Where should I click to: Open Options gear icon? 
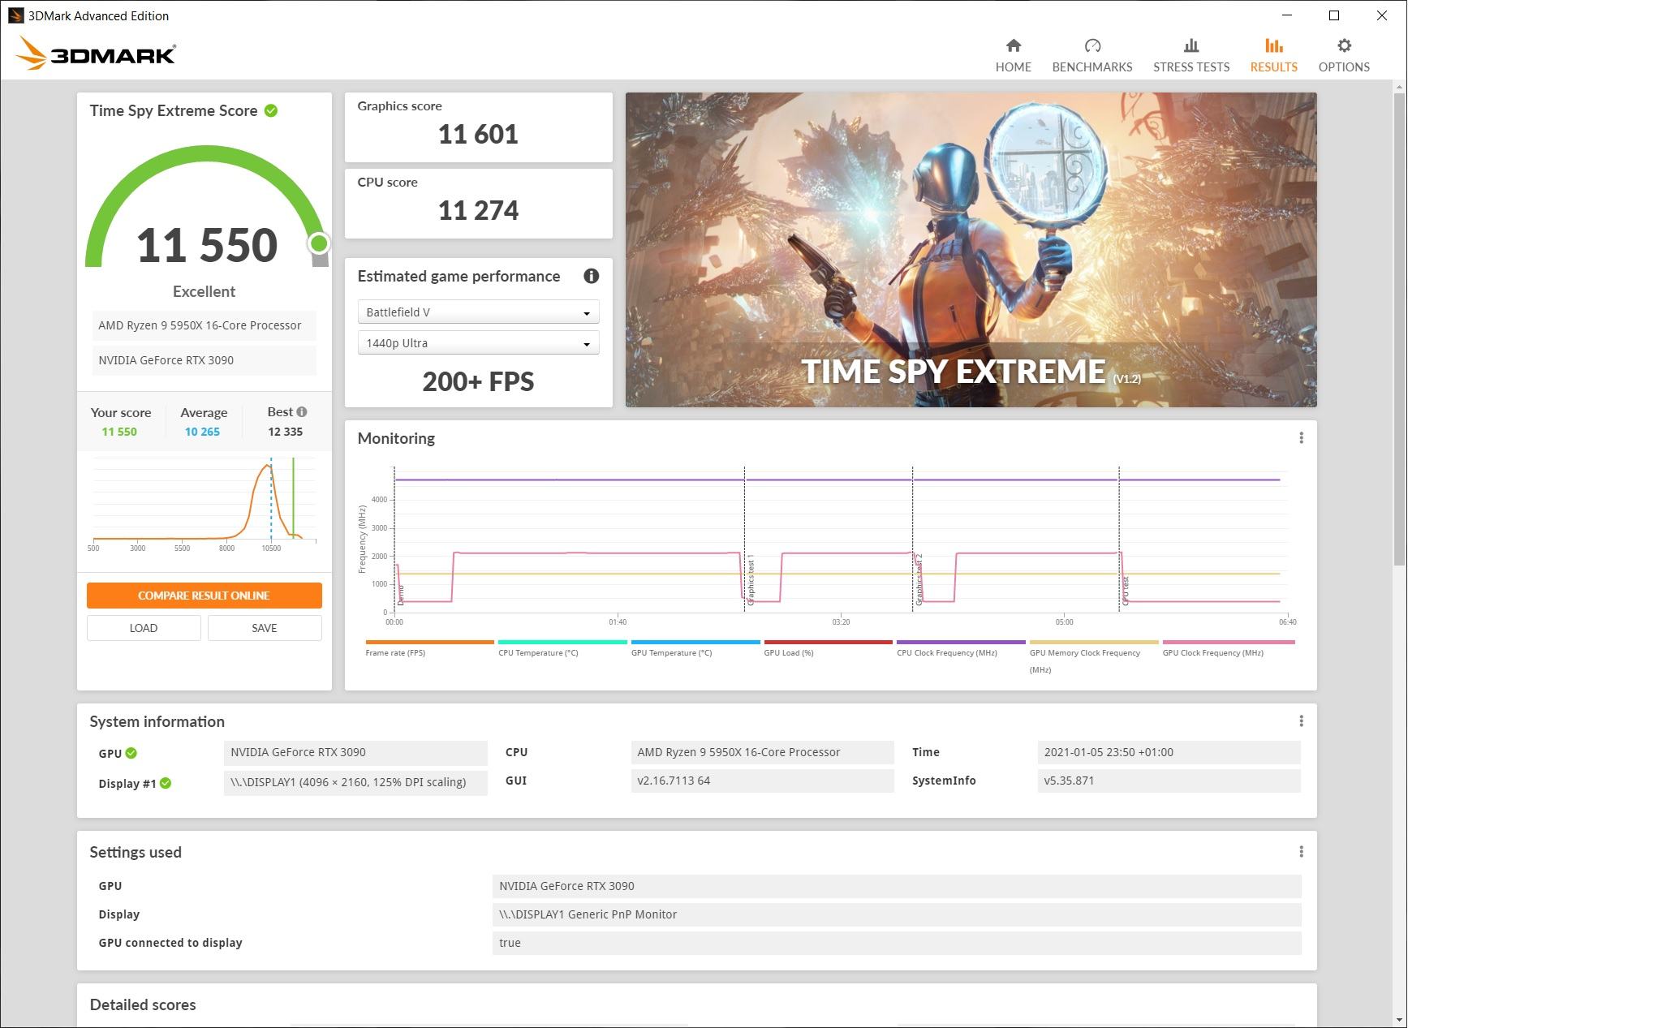(x=1343, y=46)
